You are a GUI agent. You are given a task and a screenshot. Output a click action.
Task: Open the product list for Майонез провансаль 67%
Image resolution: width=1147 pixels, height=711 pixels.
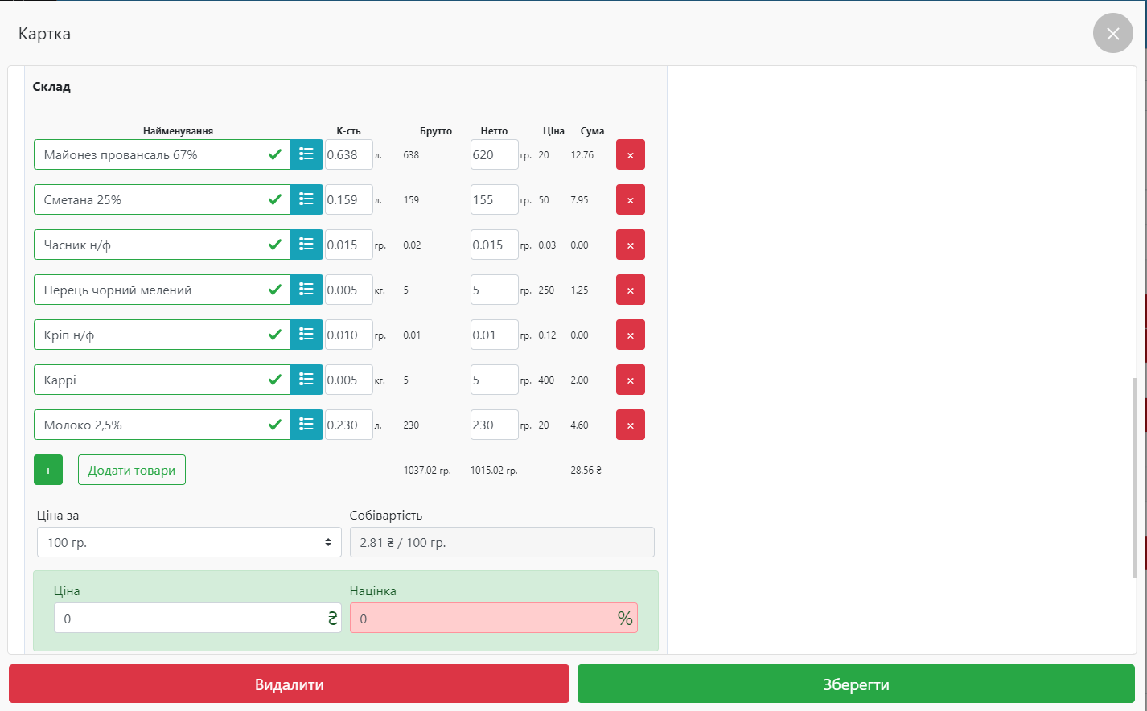(306, 154)
